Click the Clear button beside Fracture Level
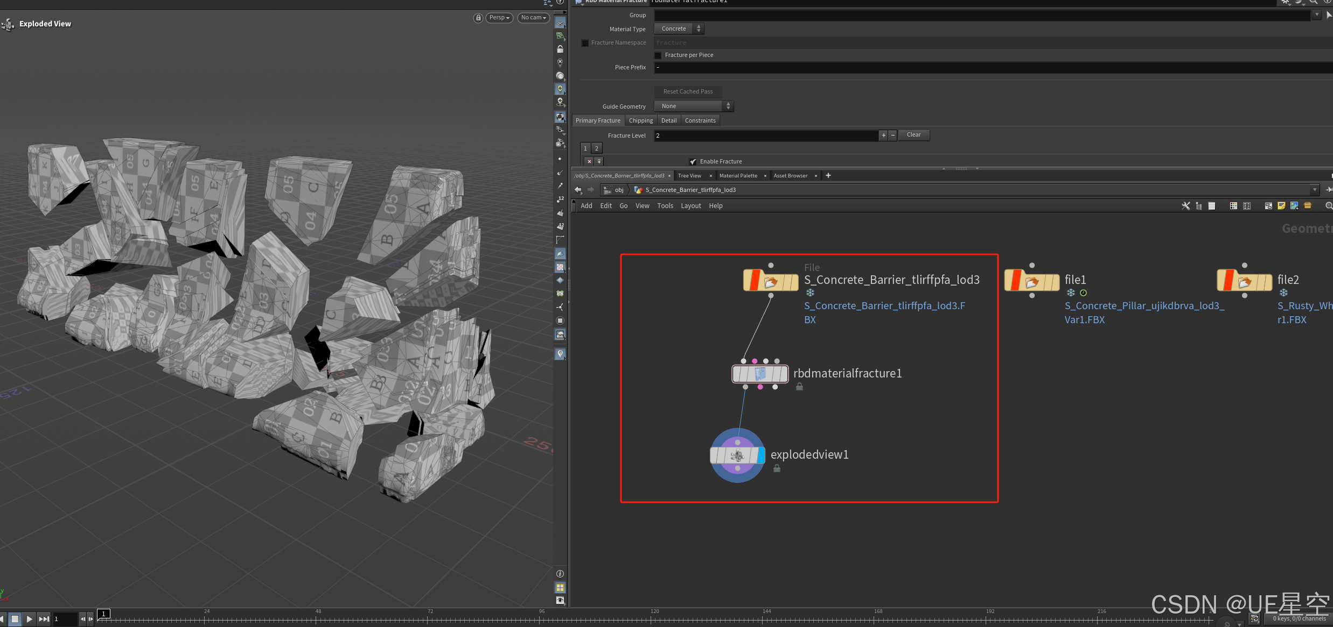The height and width of the screenshot is (627, 1333). [x=913, y=135]
